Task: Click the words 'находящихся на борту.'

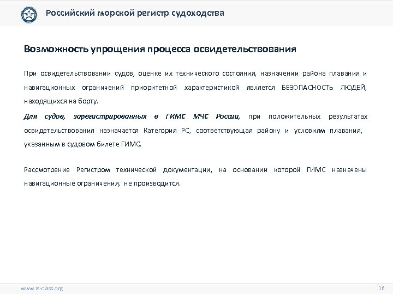Action: coord(61,101)
